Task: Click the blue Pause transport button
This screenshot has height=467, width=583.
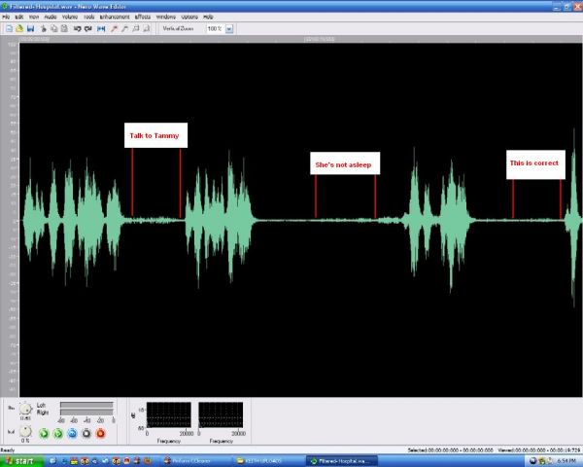Action: pyautogui.click(x=72, y=432)
